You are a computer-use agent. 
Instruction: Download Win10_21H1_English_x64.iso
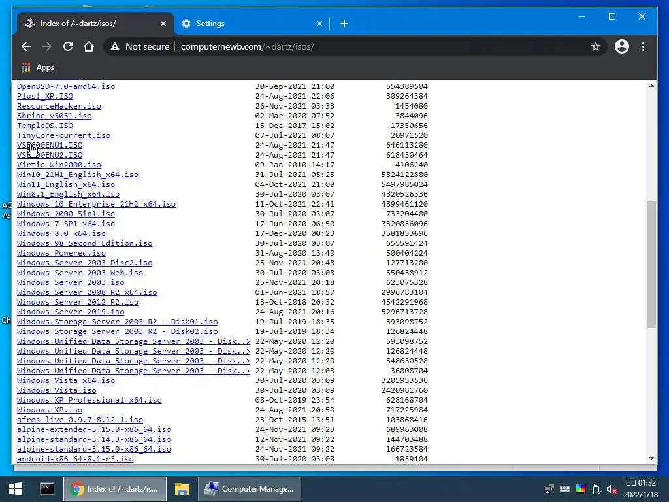pyautogui.click(x=78, y=175)
